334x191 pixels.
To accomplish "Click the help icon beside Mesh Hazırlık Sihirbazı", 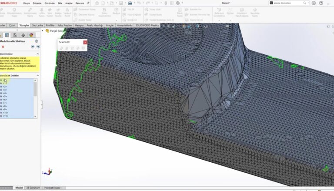I will [x=37, y=41].
